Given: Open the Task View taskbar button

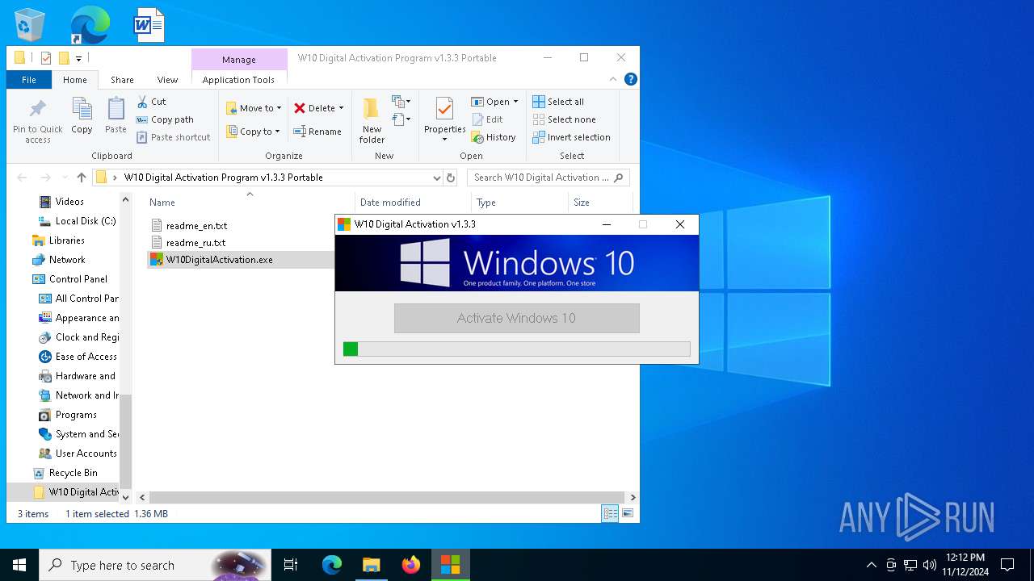Looking at the screenshot, I should tap(291, 565).
